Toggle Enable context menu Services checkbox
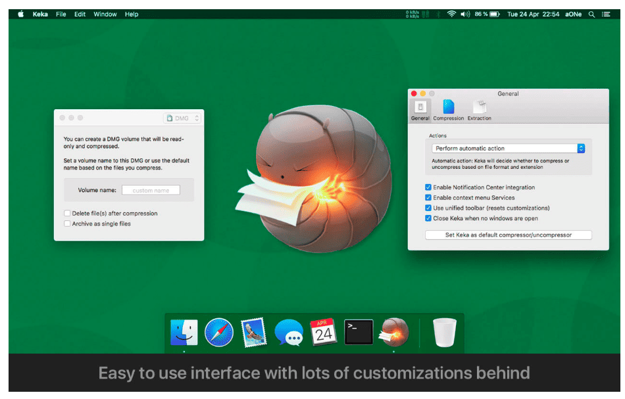Image resolution: width=625 pixels, height=399 pixels. [428, 197]
